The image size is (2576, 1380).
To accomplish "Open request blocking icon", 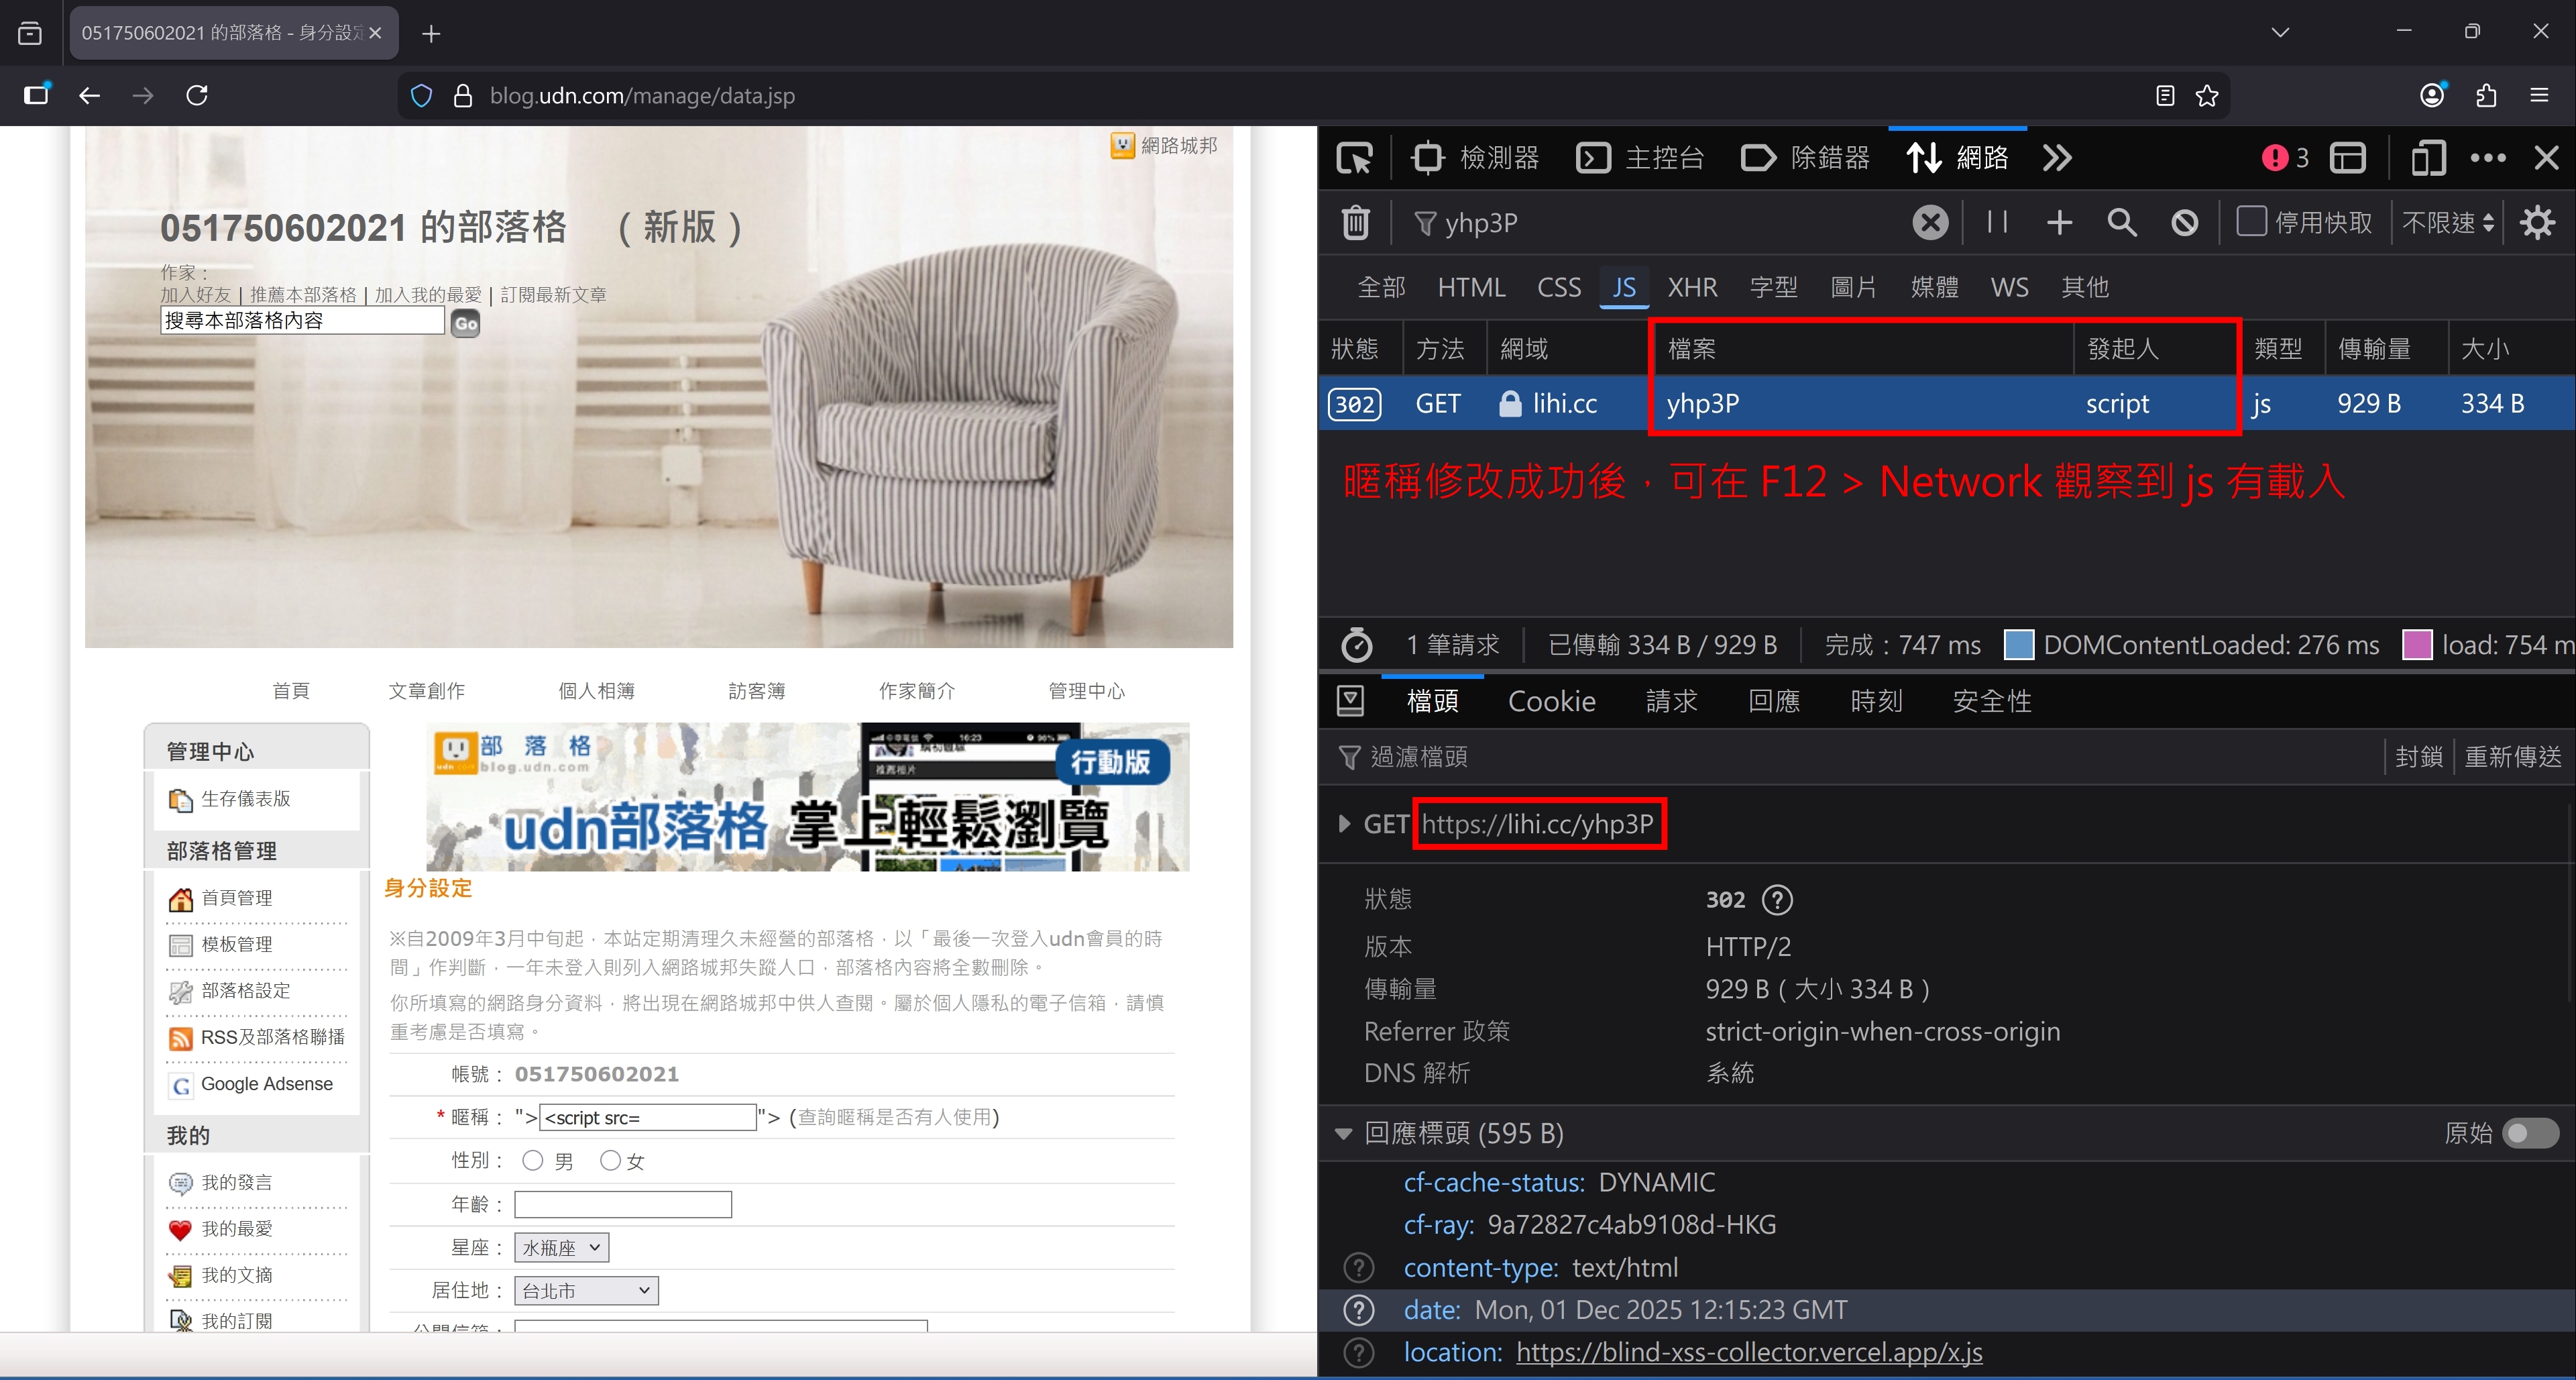I will pyautogui.click(x=2185, y=222).
